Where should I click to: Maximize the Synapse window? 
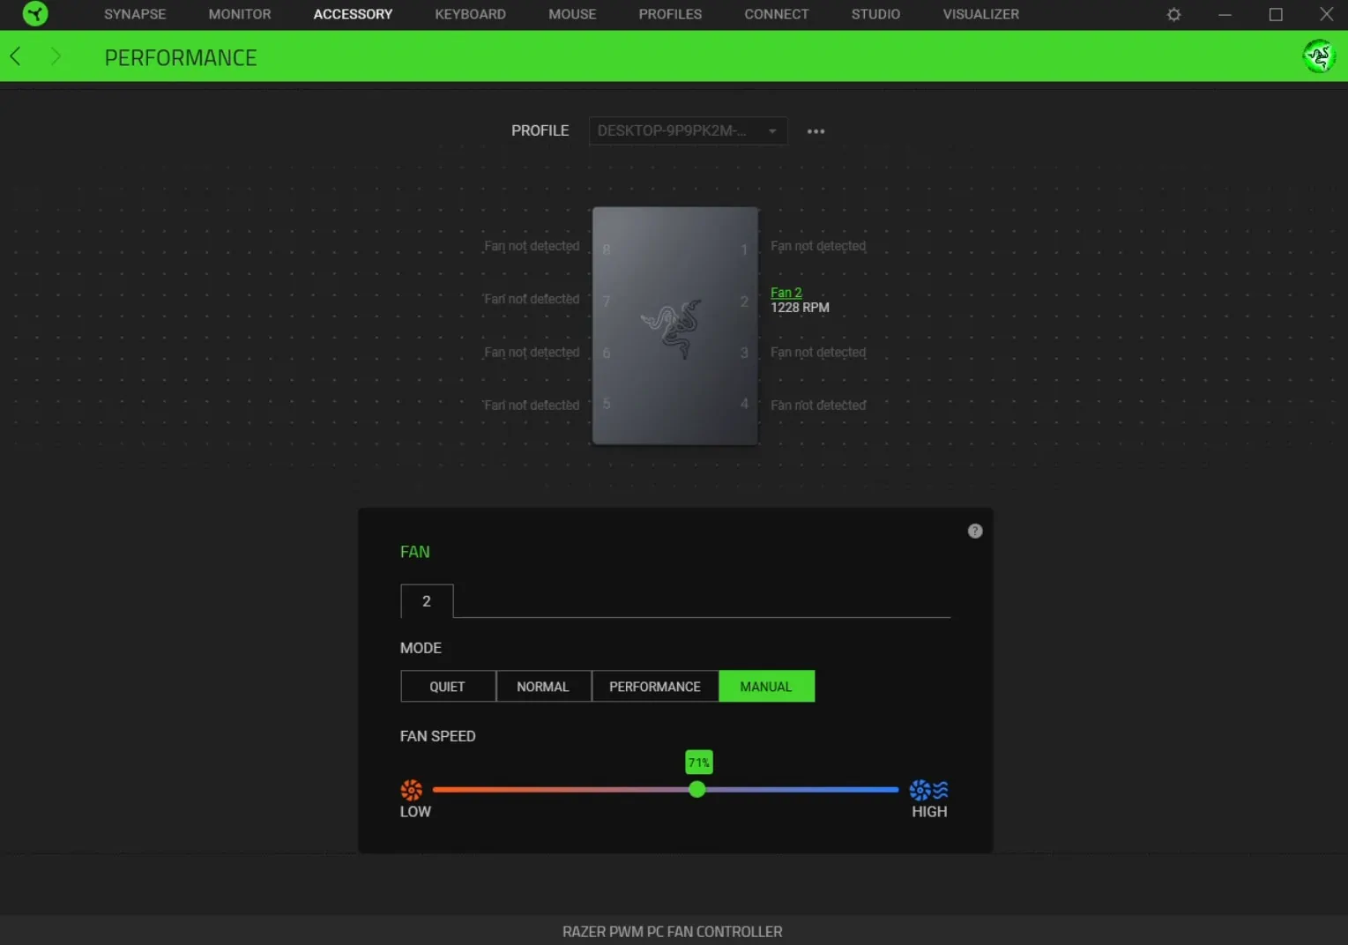(x=1276, y=15)
